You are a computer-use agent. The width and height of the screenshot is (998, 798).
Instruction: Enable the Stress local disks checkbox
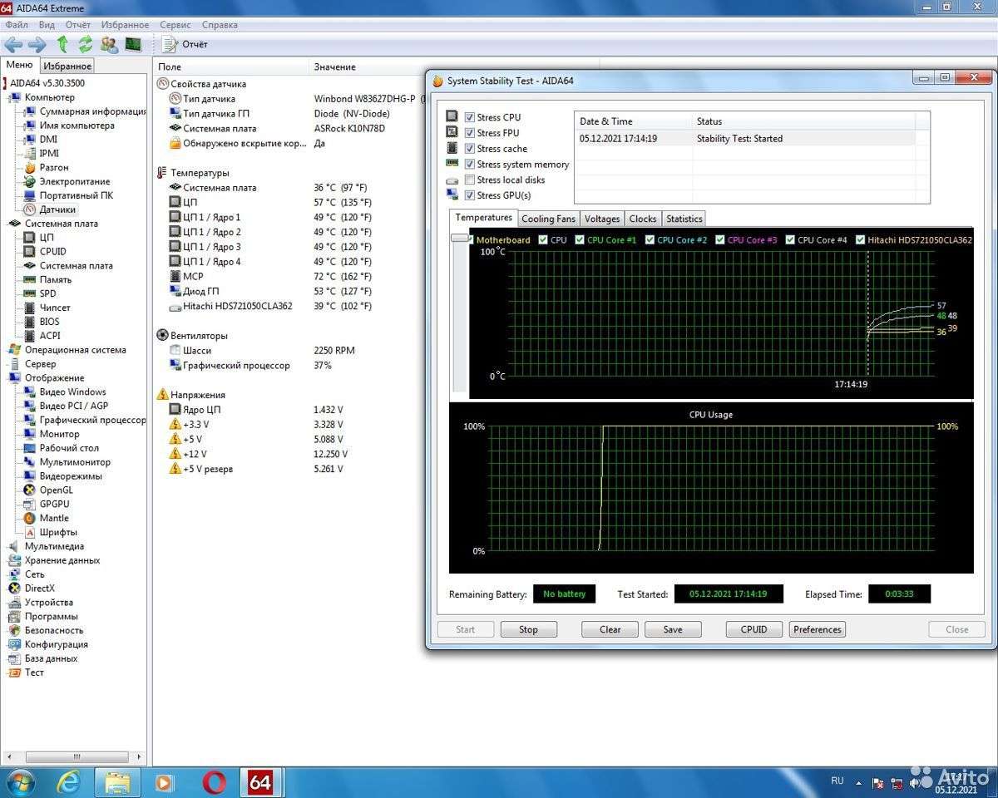470,180
